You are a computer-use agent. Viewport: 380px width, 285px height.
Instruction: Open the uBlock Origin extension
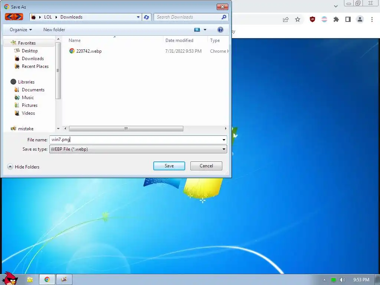point(312,19)
